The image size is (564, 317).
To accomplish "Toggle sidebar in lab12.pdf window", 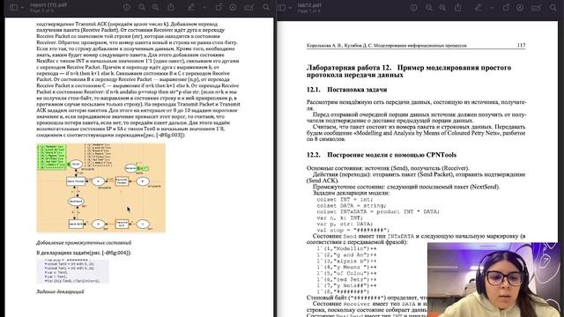I will tap(282, 7).
